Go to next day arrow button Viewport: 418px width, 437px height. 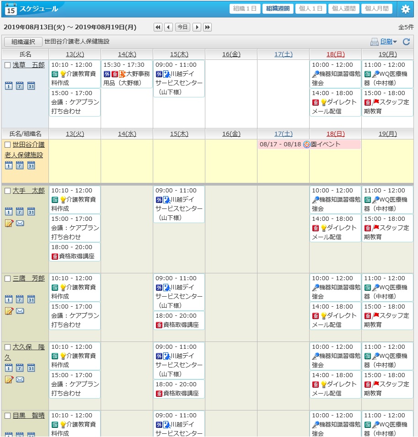[197, 27]
